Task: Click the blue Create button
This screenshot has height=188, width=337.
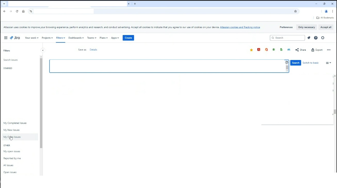Action: tap(128, 38)
